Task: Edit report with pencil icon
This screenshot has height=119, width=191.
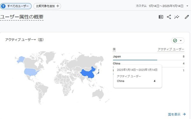Action: point(187,17)
